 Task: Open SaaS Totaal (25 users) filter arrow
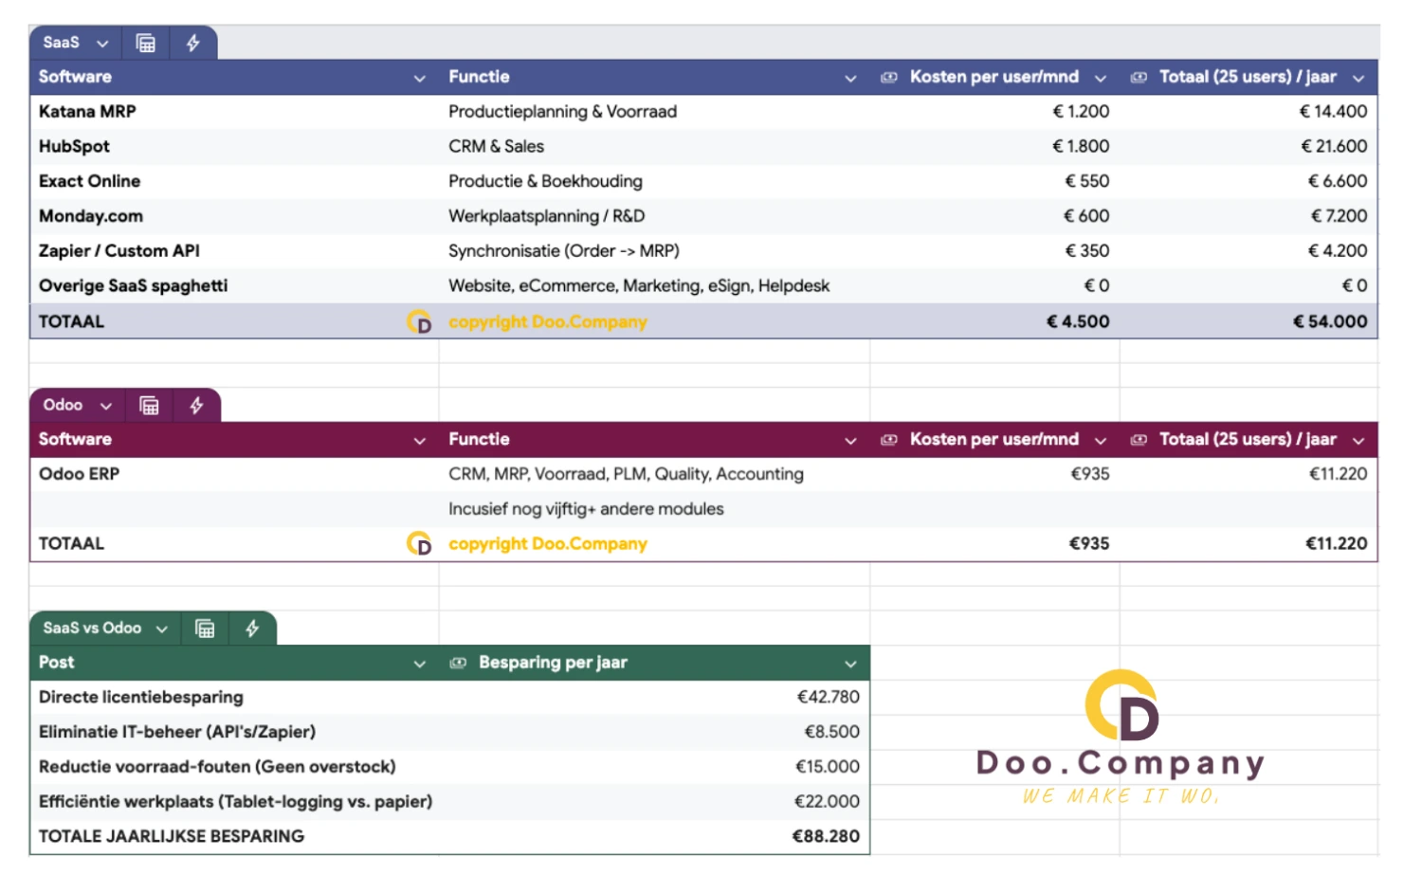tap(1358, 79)
